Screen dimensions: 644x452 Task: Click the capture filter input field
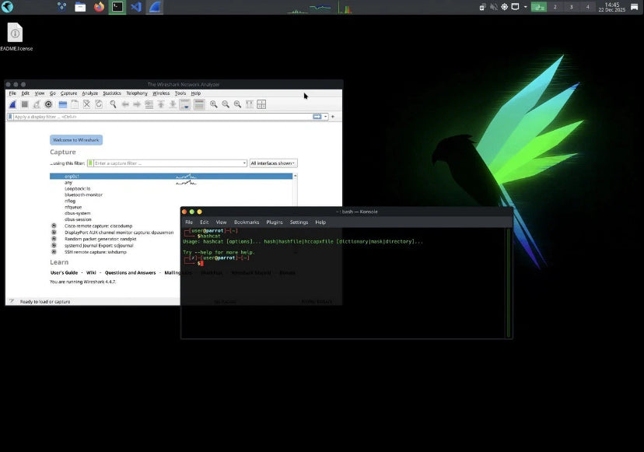[x=167, y=163]
